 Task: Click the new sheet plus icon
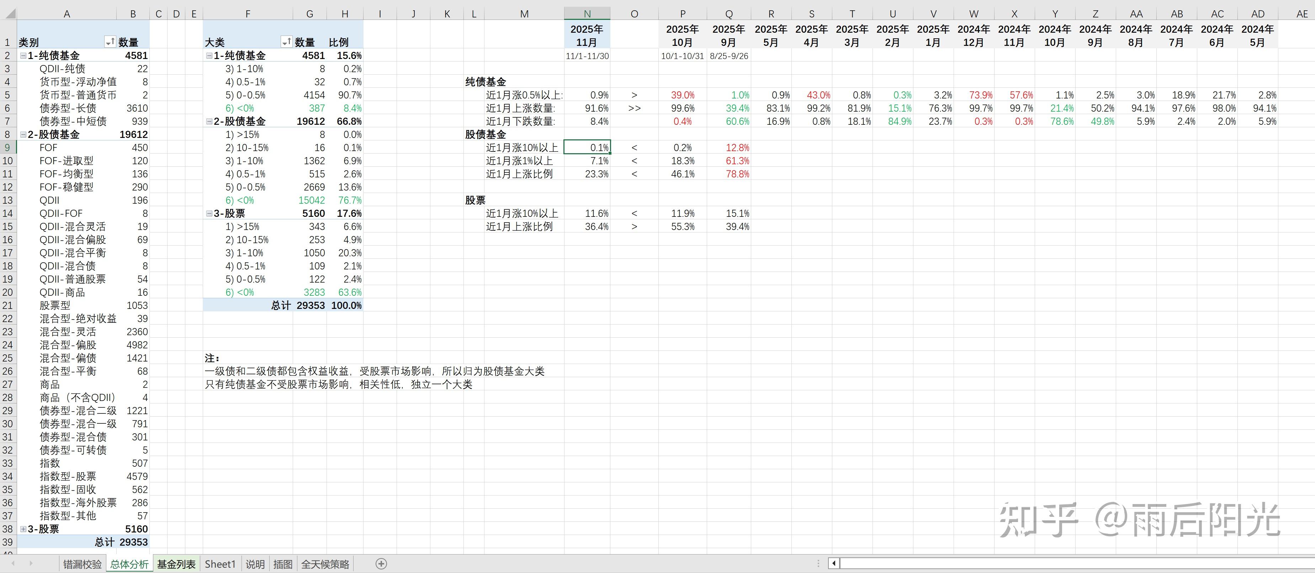pos(381,564)
